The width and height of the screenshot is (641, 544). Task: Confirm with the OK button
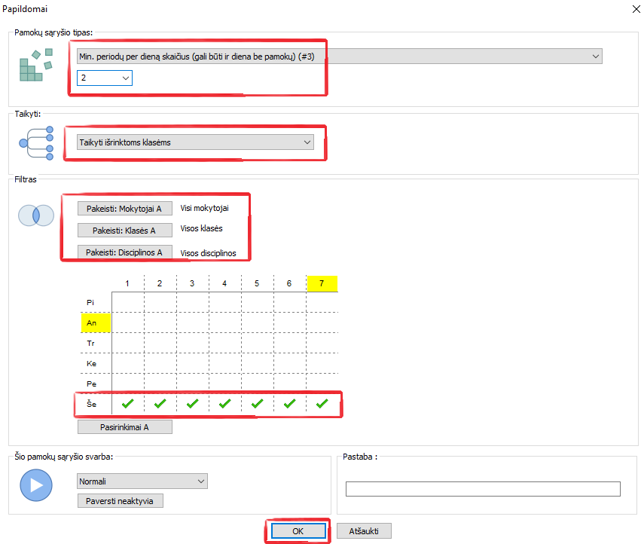(x=298, y=531)
